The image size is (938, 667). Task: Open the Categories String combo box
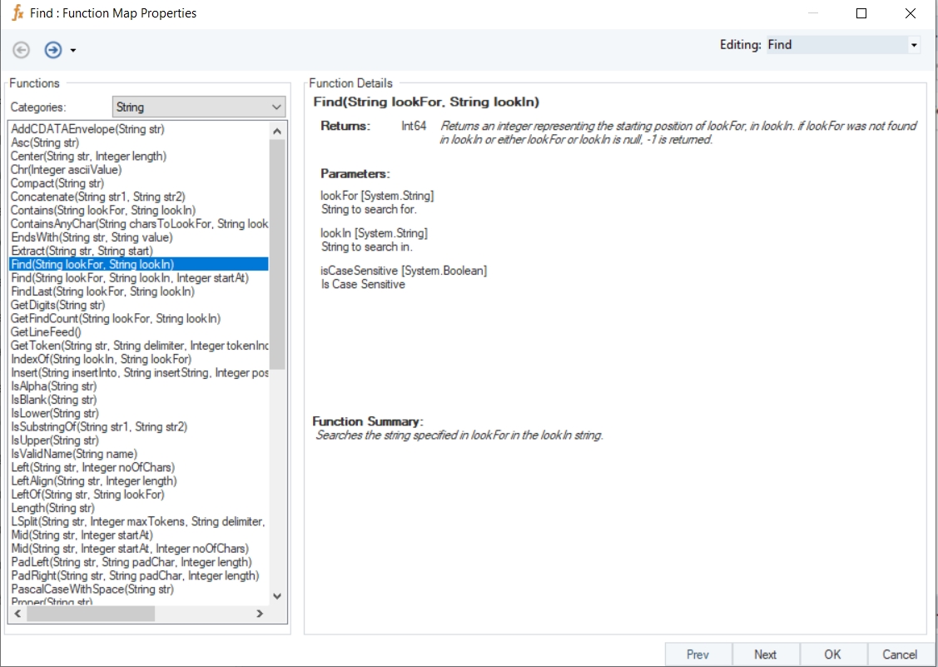199,107
